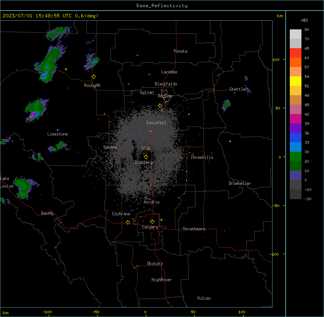Viewport: 324px width, 317px height.
Task: Click the 2023/07/01 15:48:55 UTC timestamp
Action: [37, 16]
